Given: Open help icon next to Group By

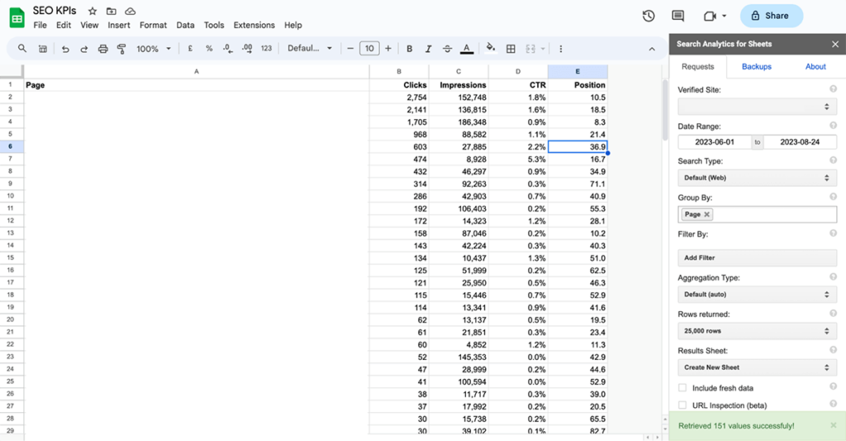Looking at the screenshot, I should click(x=833, y=197).
